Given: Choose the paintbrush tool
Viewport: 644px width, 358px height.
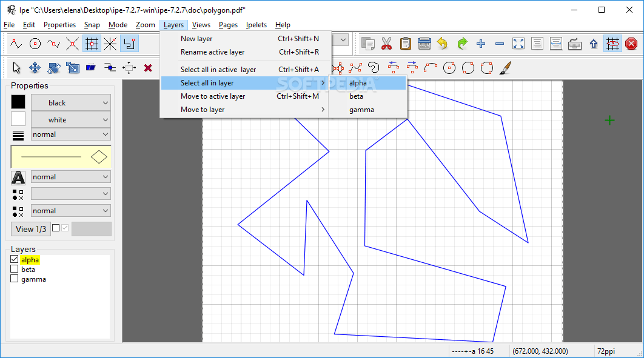Looking at the screenshot, I should click(505, 68).
